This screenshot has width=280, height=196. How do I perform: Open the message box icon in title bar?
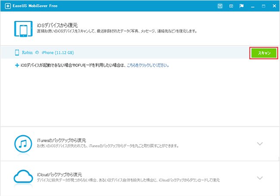point(231,6)
